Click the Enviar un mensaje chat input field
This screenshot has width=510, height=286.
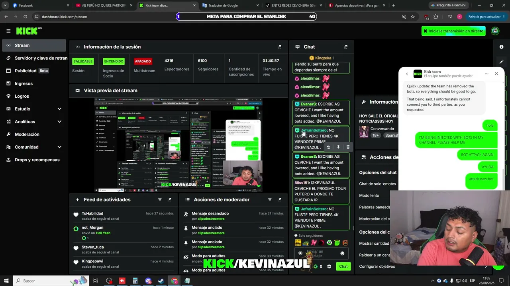click(321, 253)
